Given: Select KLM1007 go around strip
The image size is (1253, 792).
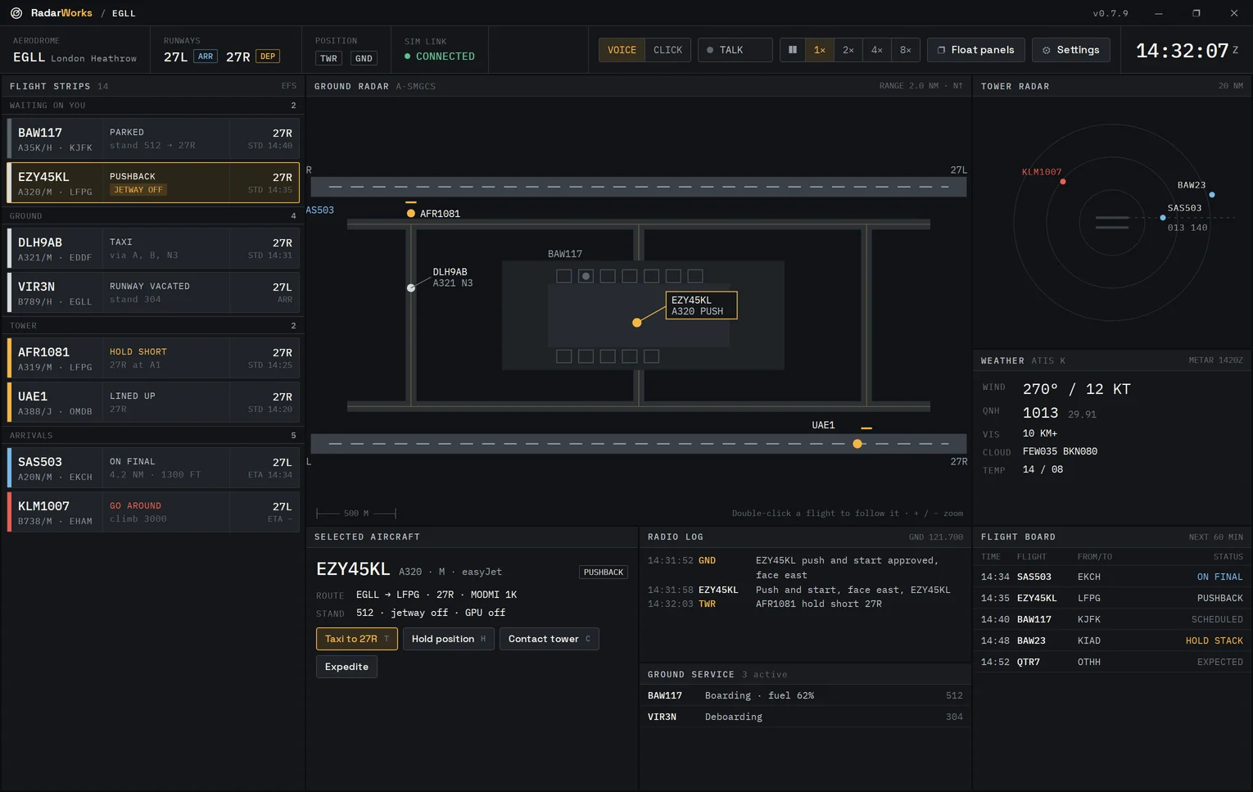Looking at the screenshot, I should [x=153, y=512].
